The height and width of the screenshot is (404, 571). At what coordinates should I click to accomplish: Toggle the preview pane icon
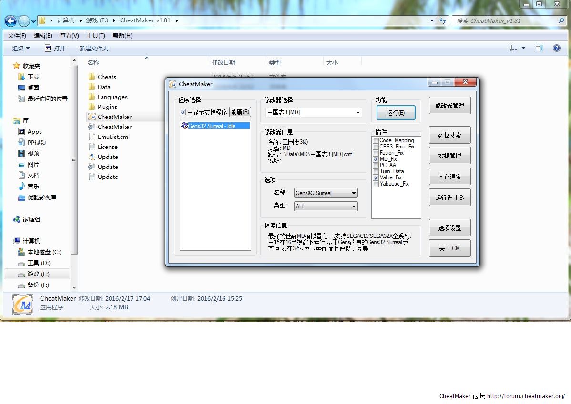pos(540,48)
